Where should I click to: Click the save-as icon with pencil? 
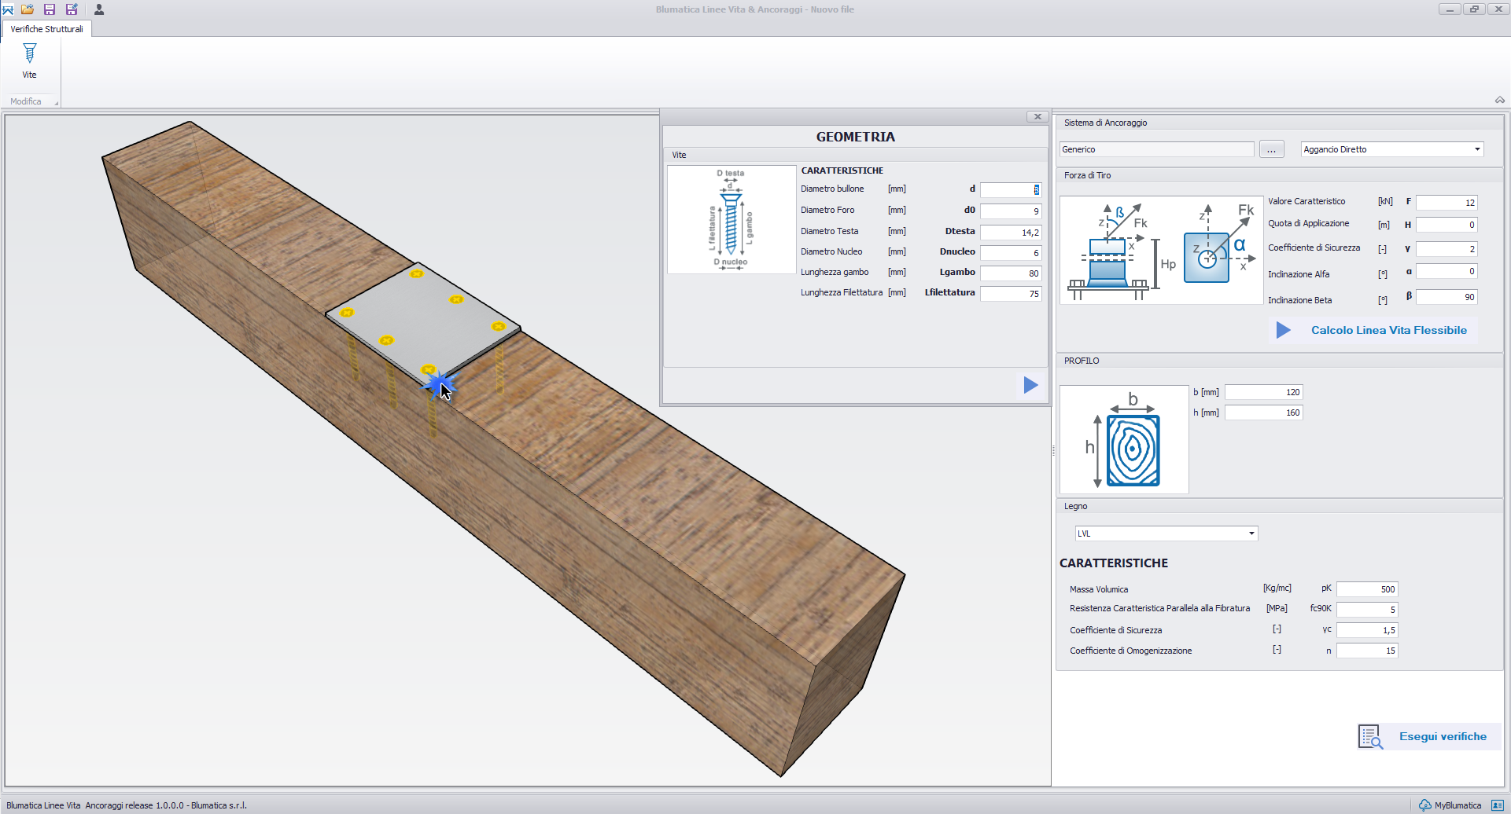point(72,9)
